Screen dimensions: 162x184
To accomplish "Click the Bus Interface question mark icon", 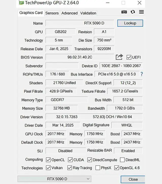I will coord(141,74).
